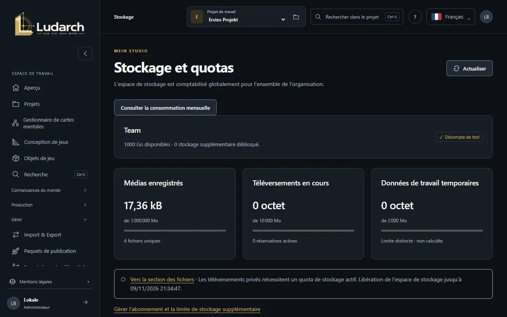The width and height of the screenshot is (507, 317).
Task: Open Gérer l'abonnement et la limite link
Action: click(187, 309)
